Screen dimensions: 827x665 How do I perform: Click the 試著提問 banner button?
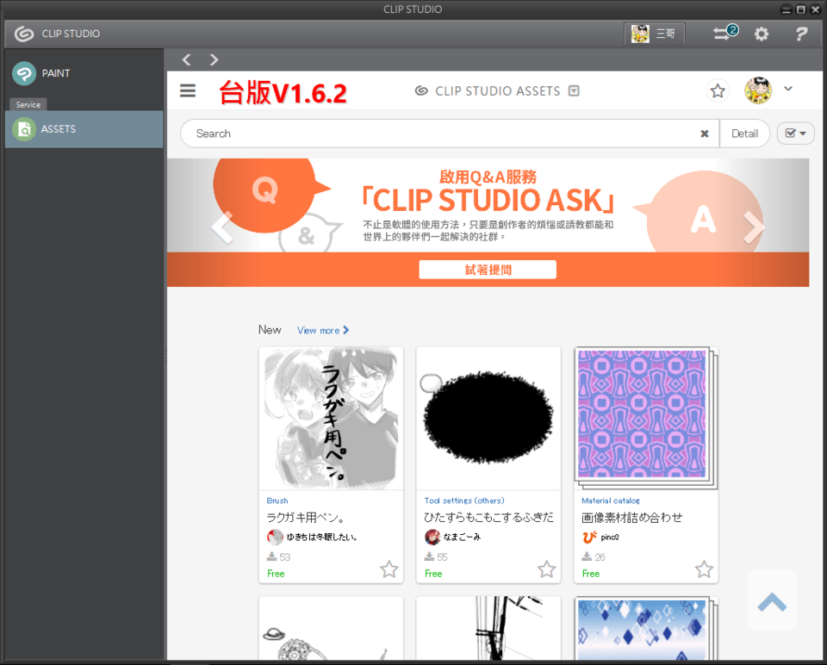click(x=488, y=270)
